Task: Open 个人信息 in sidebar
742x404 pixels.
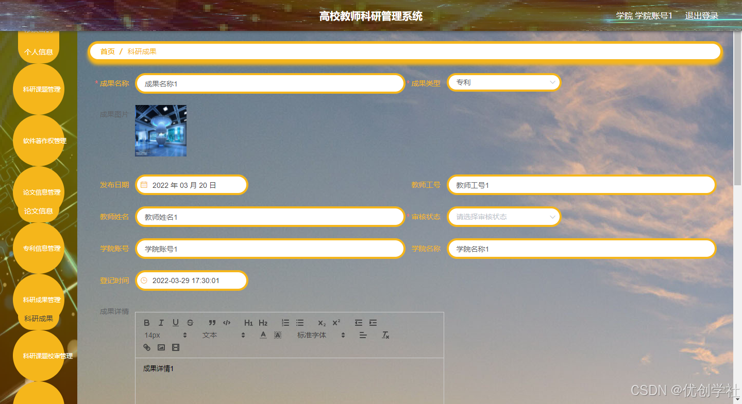Action: [39, 51]
